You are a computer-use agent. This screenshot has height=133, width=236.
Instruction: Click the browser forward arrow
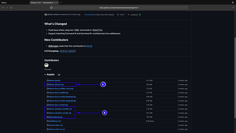(x=7, y=8)
